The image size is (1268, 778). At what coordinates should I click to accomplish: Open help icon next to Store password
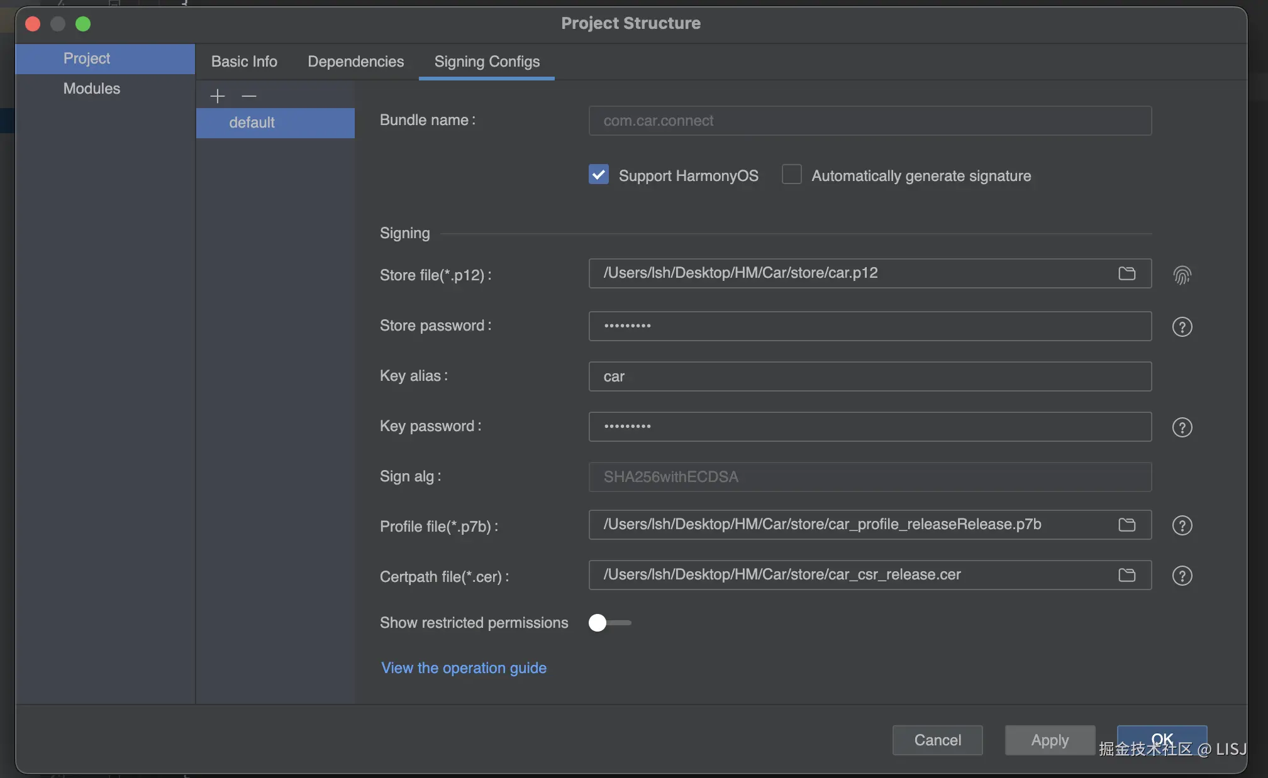click(x=1182, y=327)
